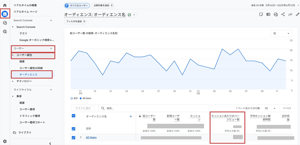Collapse the 集客 tree node
Image resolution: width=300 pixels, height=145 pixels.
coord(13,96)
